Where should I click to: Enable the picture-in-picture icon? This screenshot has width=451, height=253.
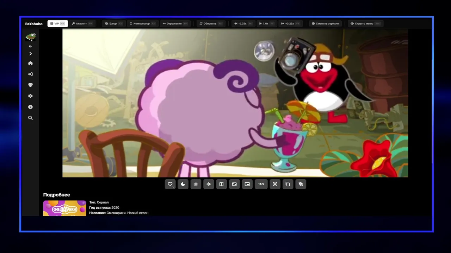(247, 184)
